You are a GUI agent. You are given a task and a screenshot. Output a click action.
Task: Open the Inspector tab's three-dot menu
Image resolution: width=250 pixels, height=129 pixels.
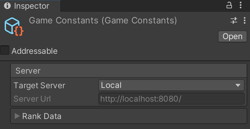click(x=241, y=5)
